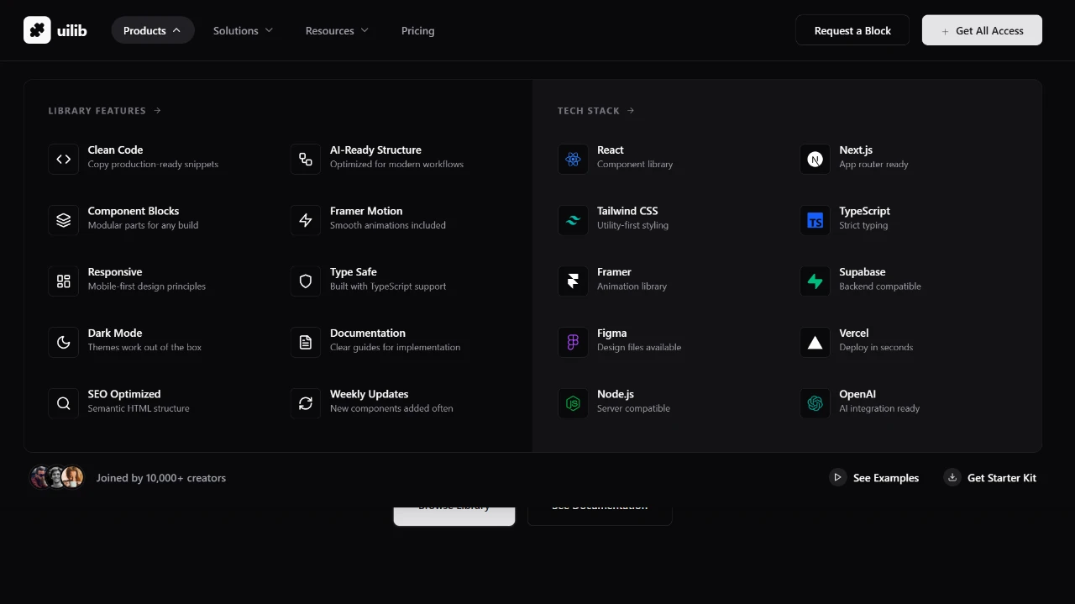
Task: Click the Node.js server compatible icon
Action: 573,403
